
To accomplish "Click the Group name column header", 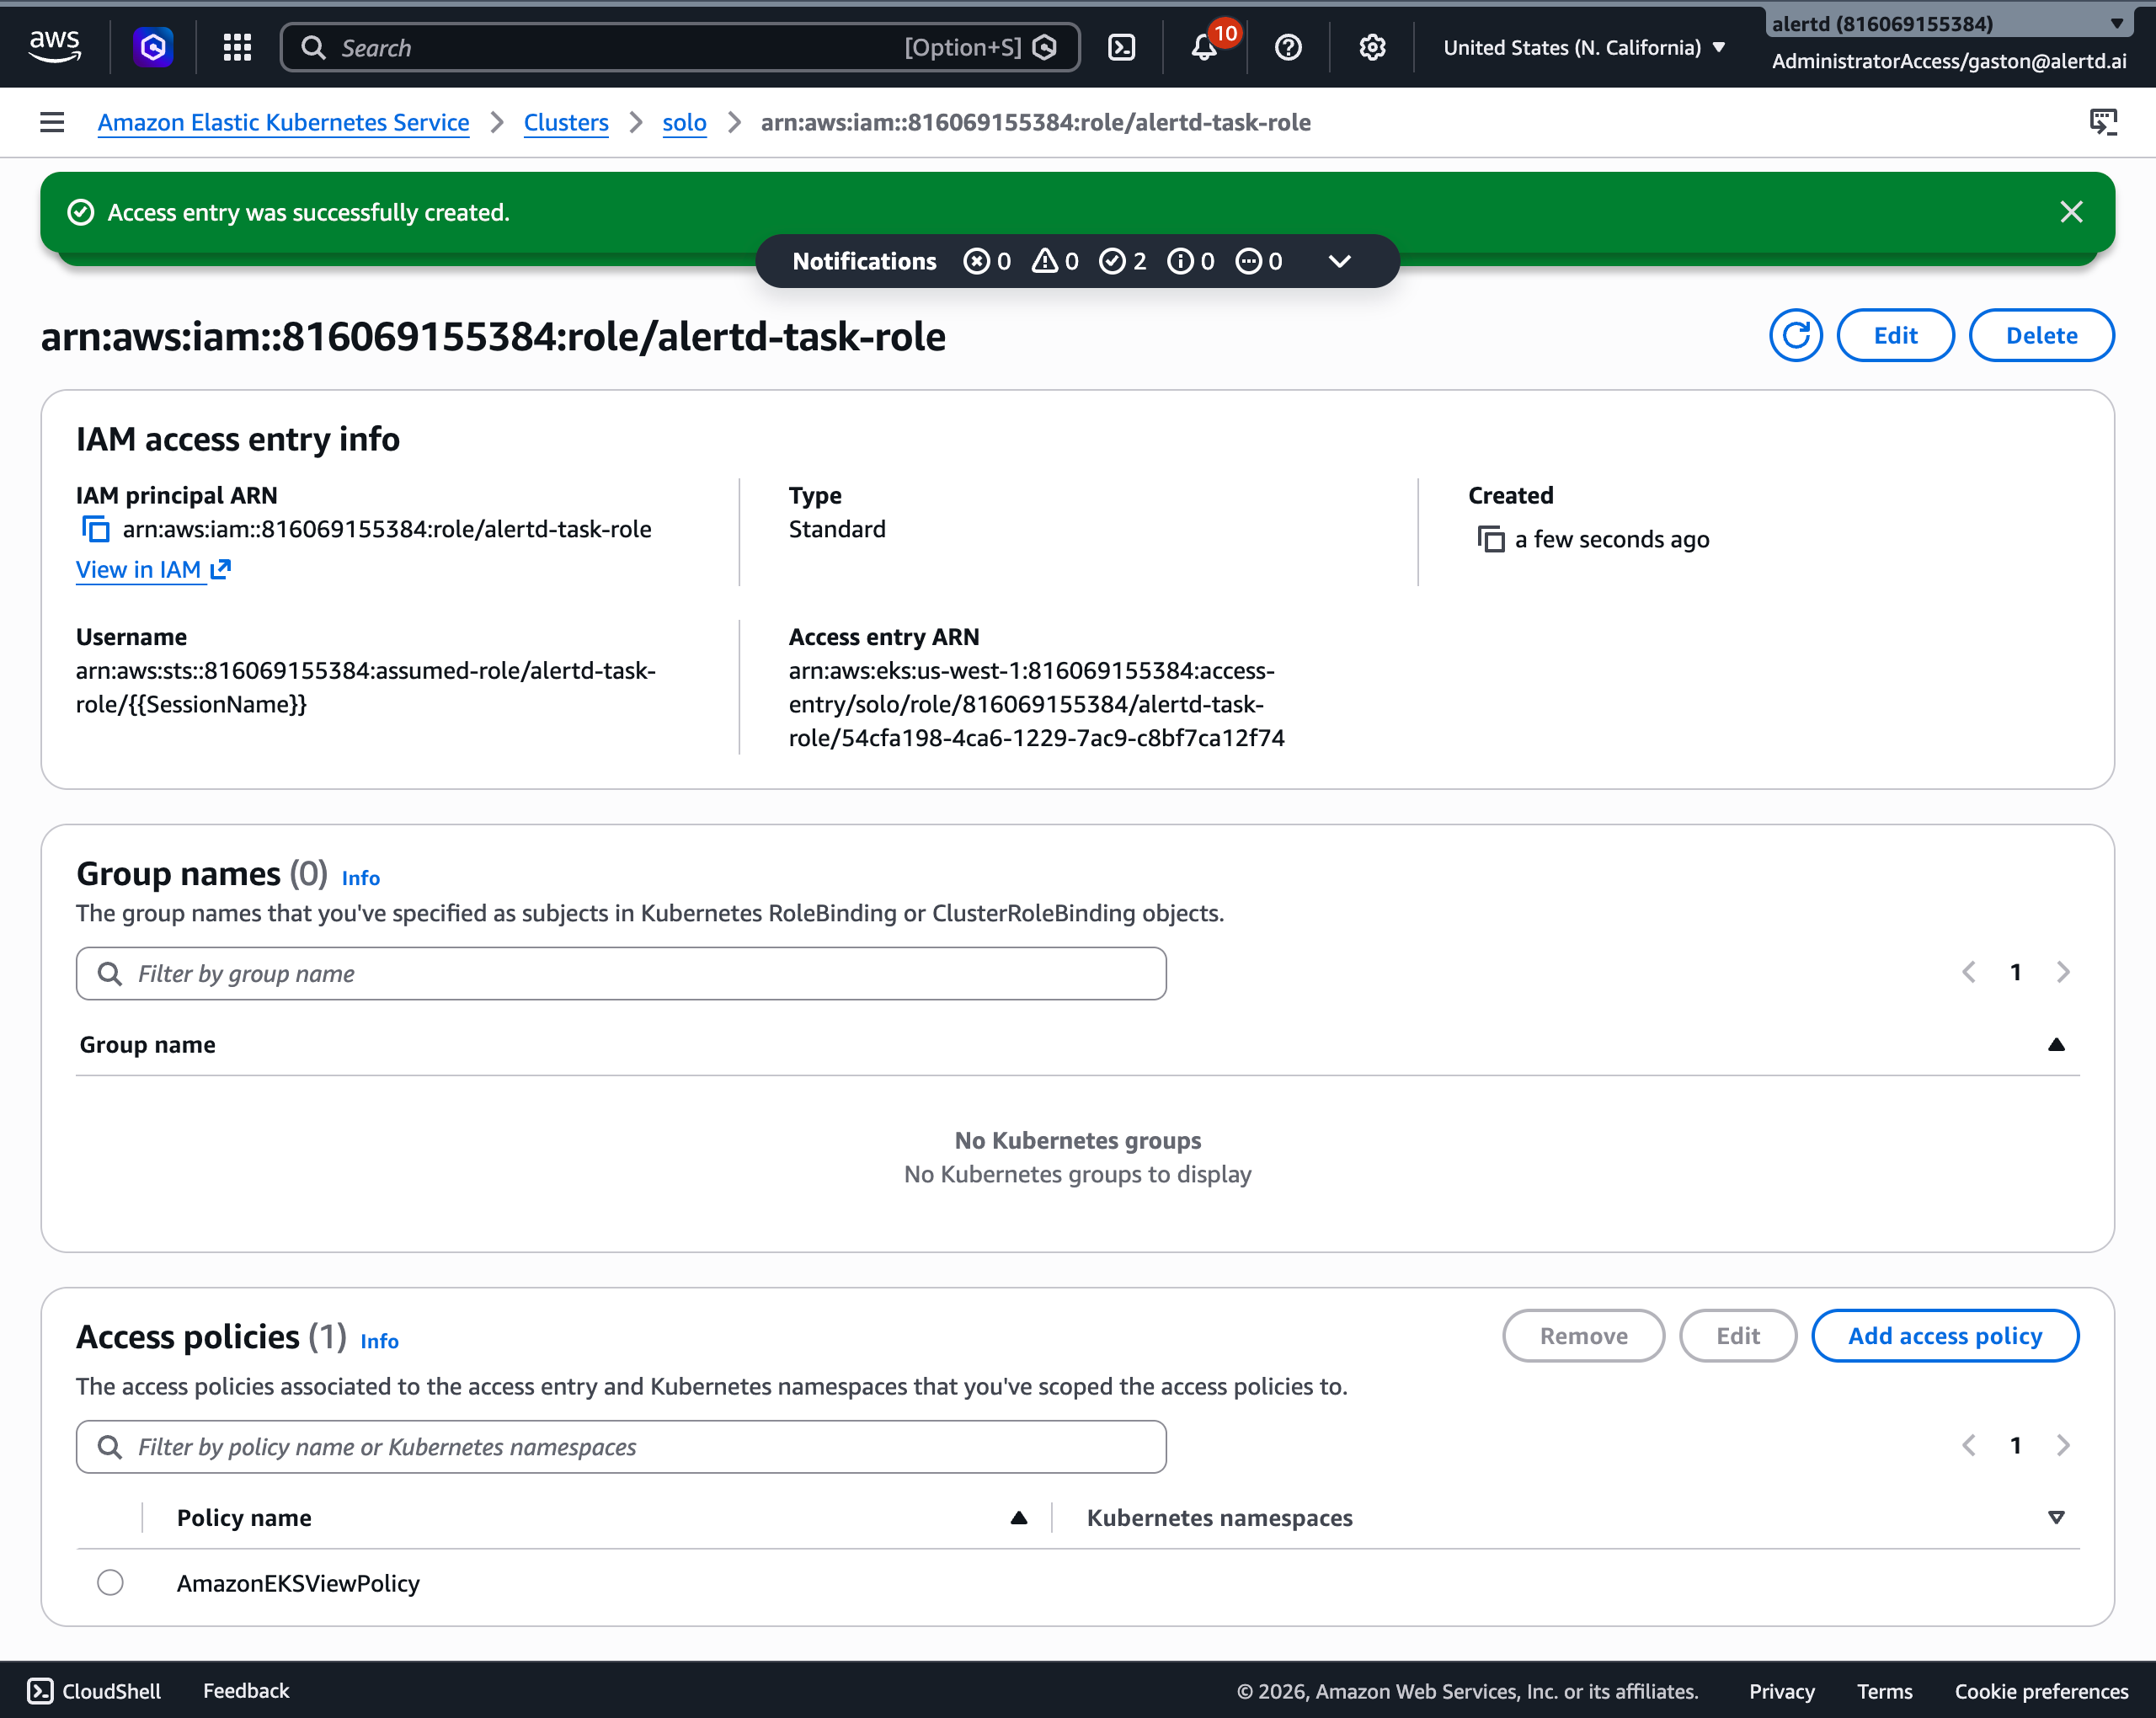I will pos(147,1044).
